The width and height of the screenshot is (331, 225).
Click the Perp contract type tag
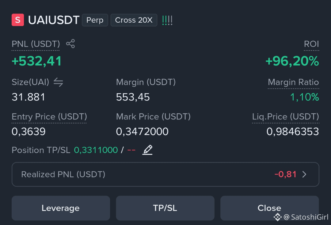tap(95, 20)
